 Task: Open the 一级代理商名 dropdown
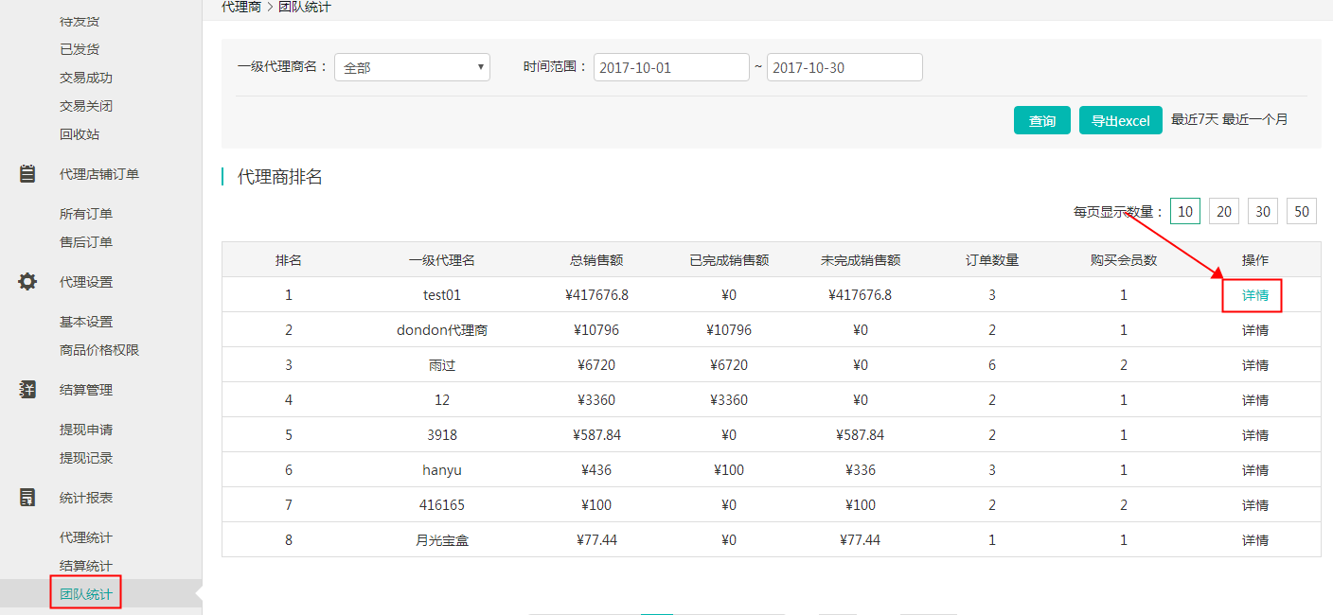412,67
